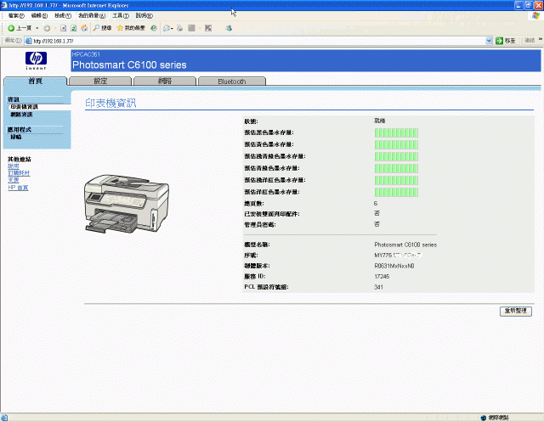Viewport: 544px width, 422px height.
Task: Open the 我的最愛(A) Favorites menu
Action: point(92,15)
